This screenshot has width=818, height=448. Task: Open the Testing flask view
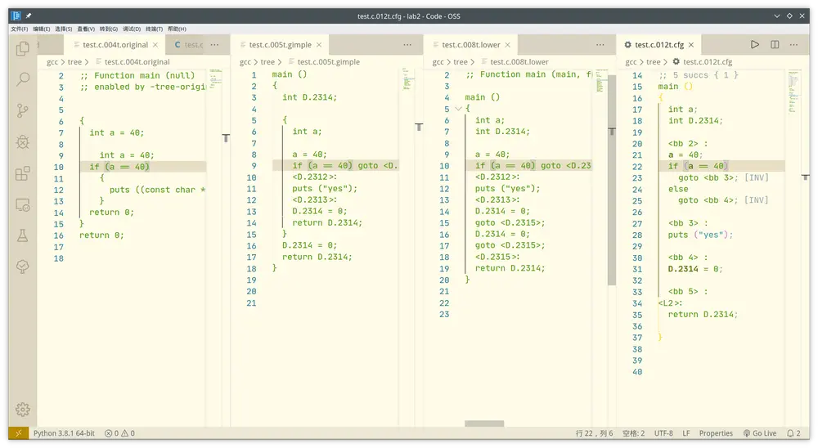[22, 235]
